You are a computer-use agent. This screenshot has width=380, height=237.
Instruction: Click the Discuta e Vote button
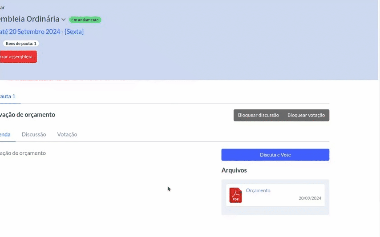(275, 155)
